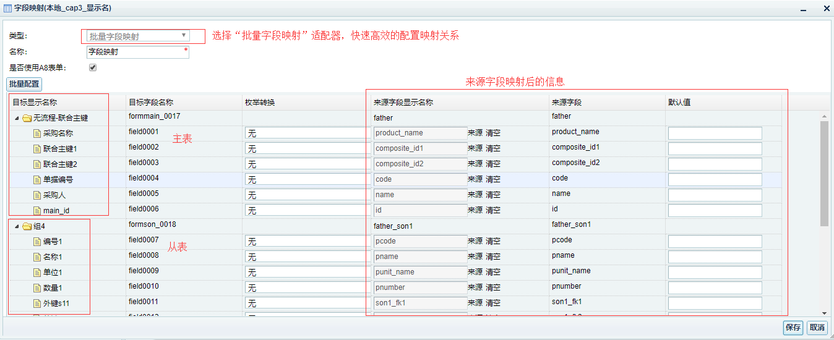Click the document icon beside 联合主键1

pyautogui.click(x=37, y=149)
